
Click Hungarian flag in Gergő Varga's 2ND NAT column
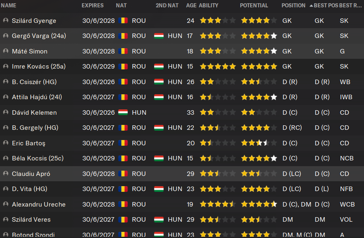pos(158,36)
